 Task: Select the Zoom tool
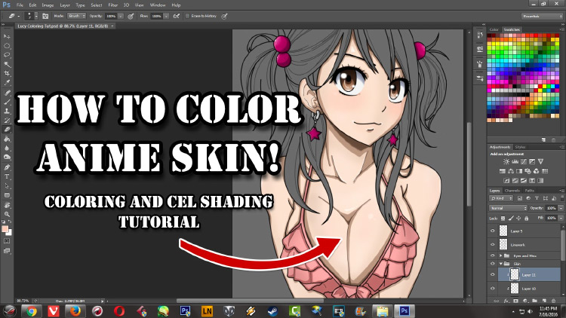7,214
